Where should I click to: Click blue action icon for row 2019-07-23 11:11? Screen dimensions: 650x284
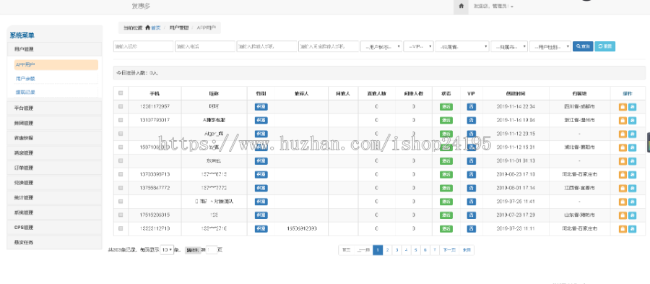(632, 229)
